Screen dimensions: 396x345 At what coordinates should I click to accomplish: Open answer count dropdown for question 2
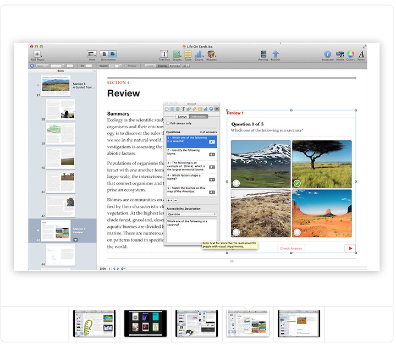pos(212,155)
